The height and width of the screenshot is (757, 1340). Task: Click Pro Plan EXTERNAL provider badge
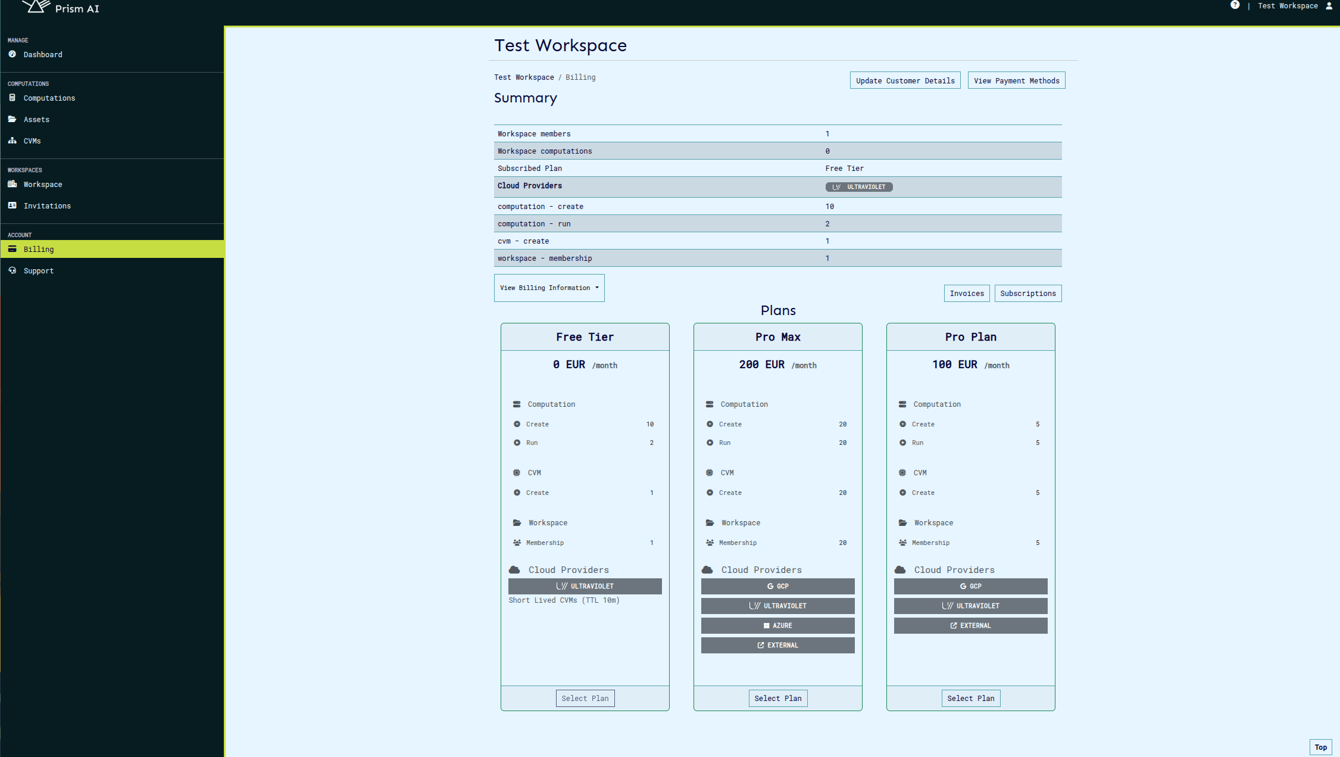coord(970,625)
